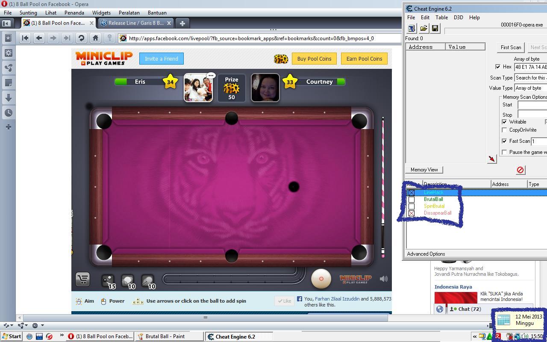Go back with the Opera back arrow

coord(39,38)
